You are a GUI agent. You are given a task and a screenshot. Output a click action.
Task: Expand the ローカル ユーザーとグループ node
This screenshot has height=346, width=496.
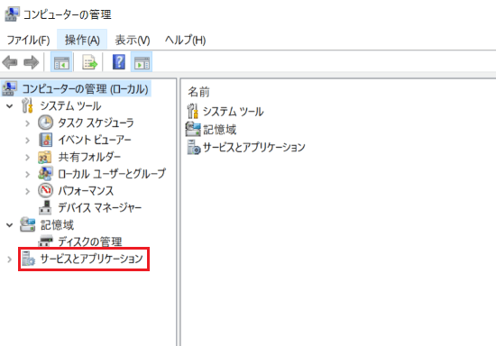click(x=28, y=174)
